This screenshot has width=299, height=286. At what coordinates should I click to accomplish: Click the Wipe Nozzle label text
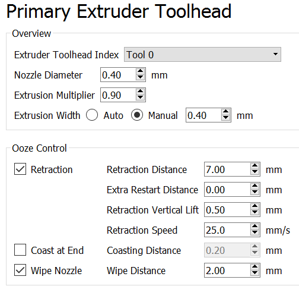coord(56,271)
